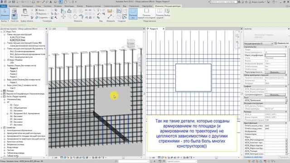Click Изменить button for Состояние видимости

pyautogui.click(x=275, y=95)
